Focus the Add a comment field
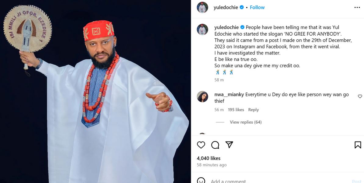The width and height of the screenshot is (364, 183). coord(259,181)
